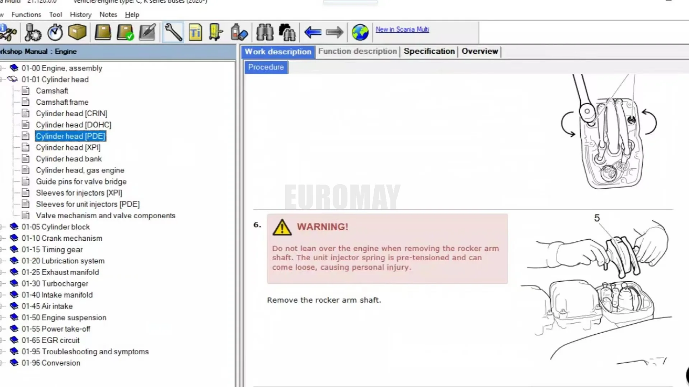Open the History menu
This screenshot has height=387, width=689.
click(x=80, y=14)
